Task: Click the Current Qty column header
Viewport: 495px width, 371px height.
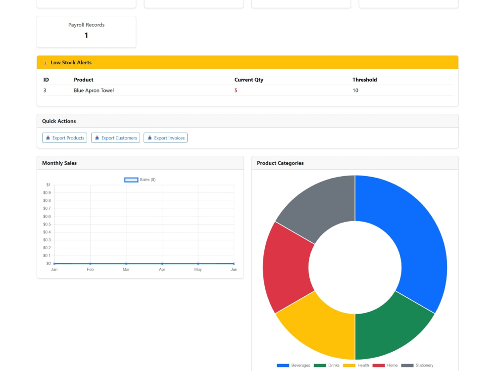Action: click(249, 80)
